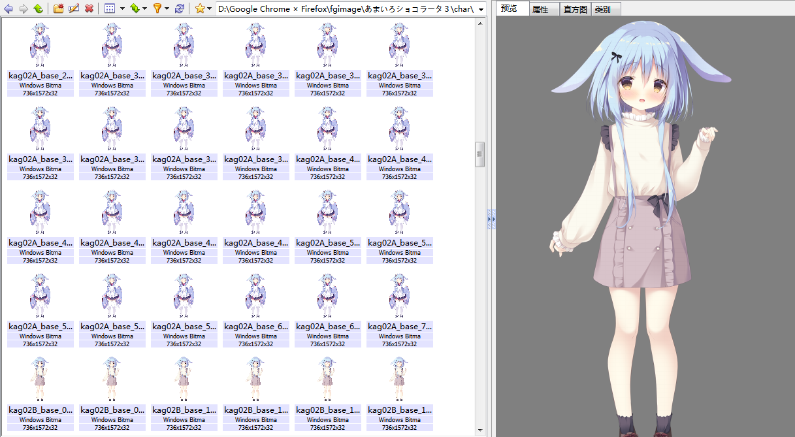This screenshot has width=795, height=437.
Task: Expand the sort options dropdown arrow
Action: point(144,9)
